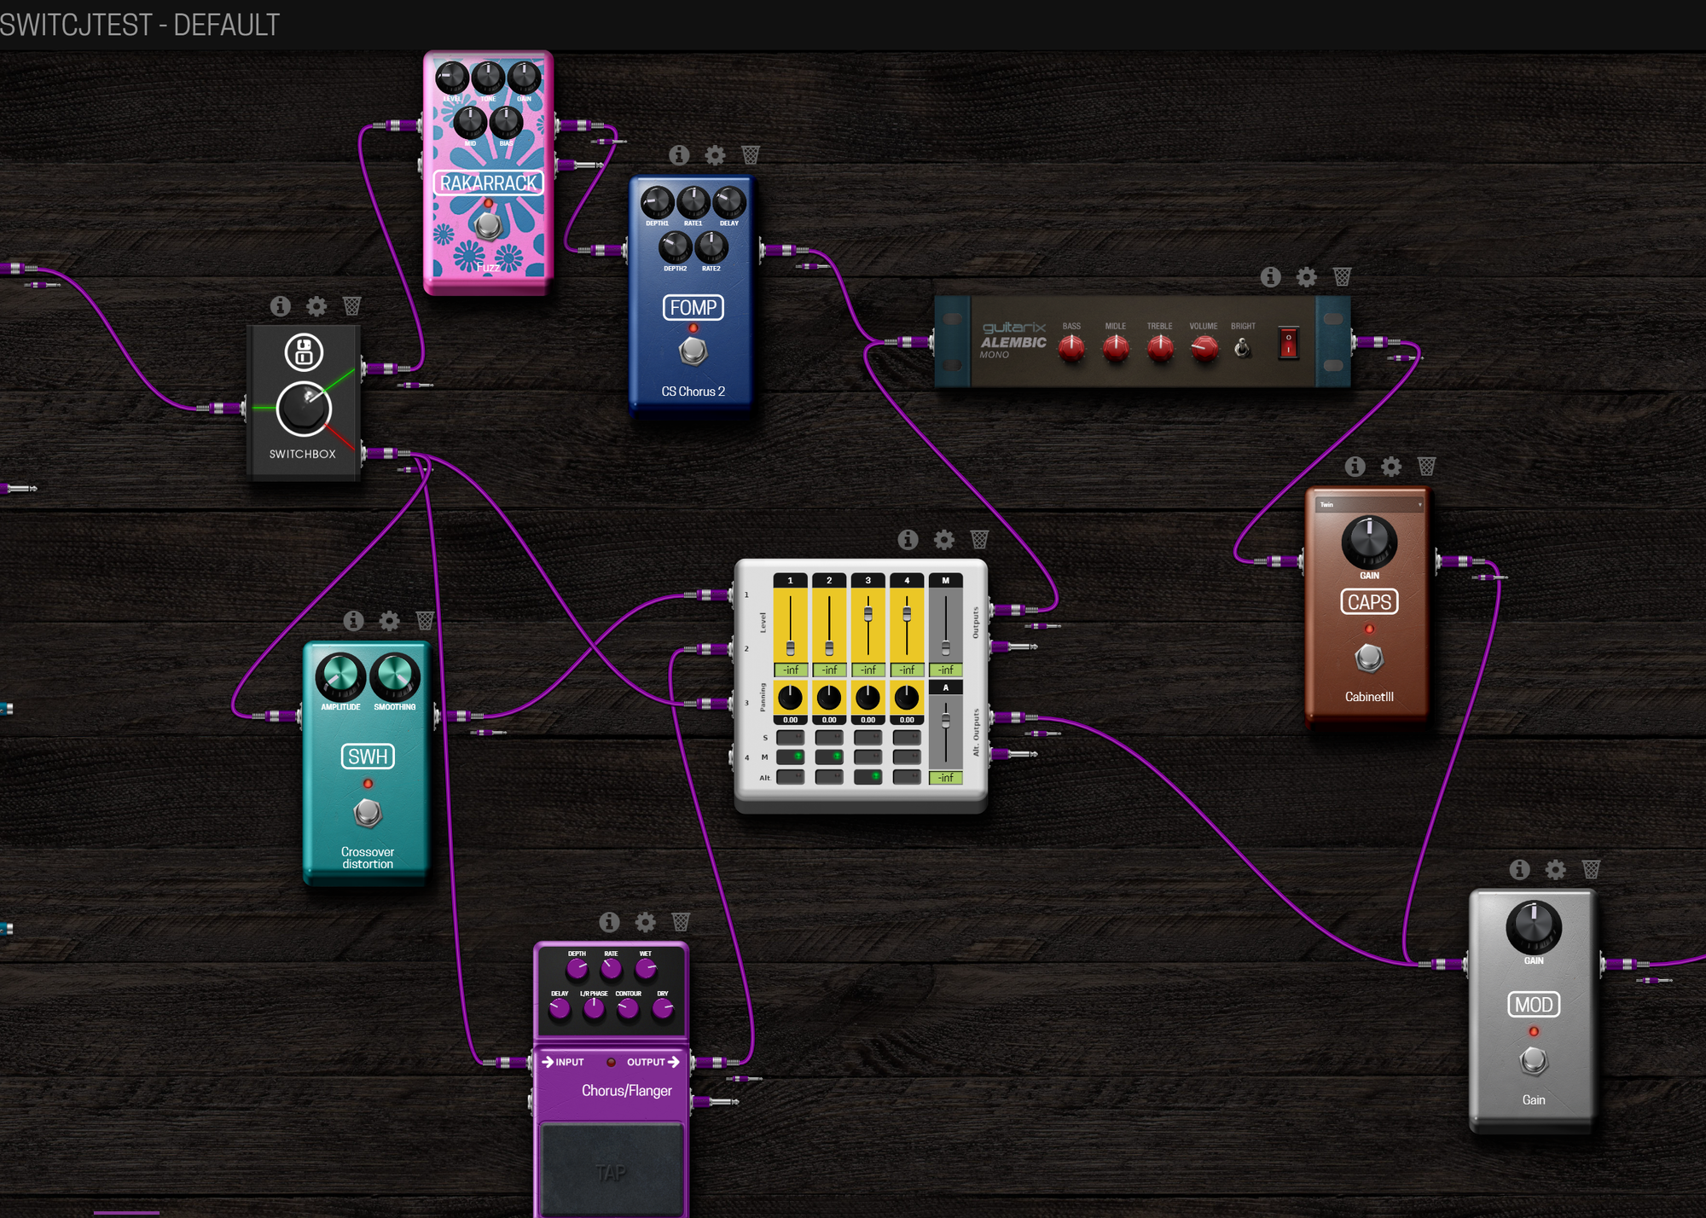Show info for the CabinetIII pedal

pyautogui.click(x=1355, y=466)
